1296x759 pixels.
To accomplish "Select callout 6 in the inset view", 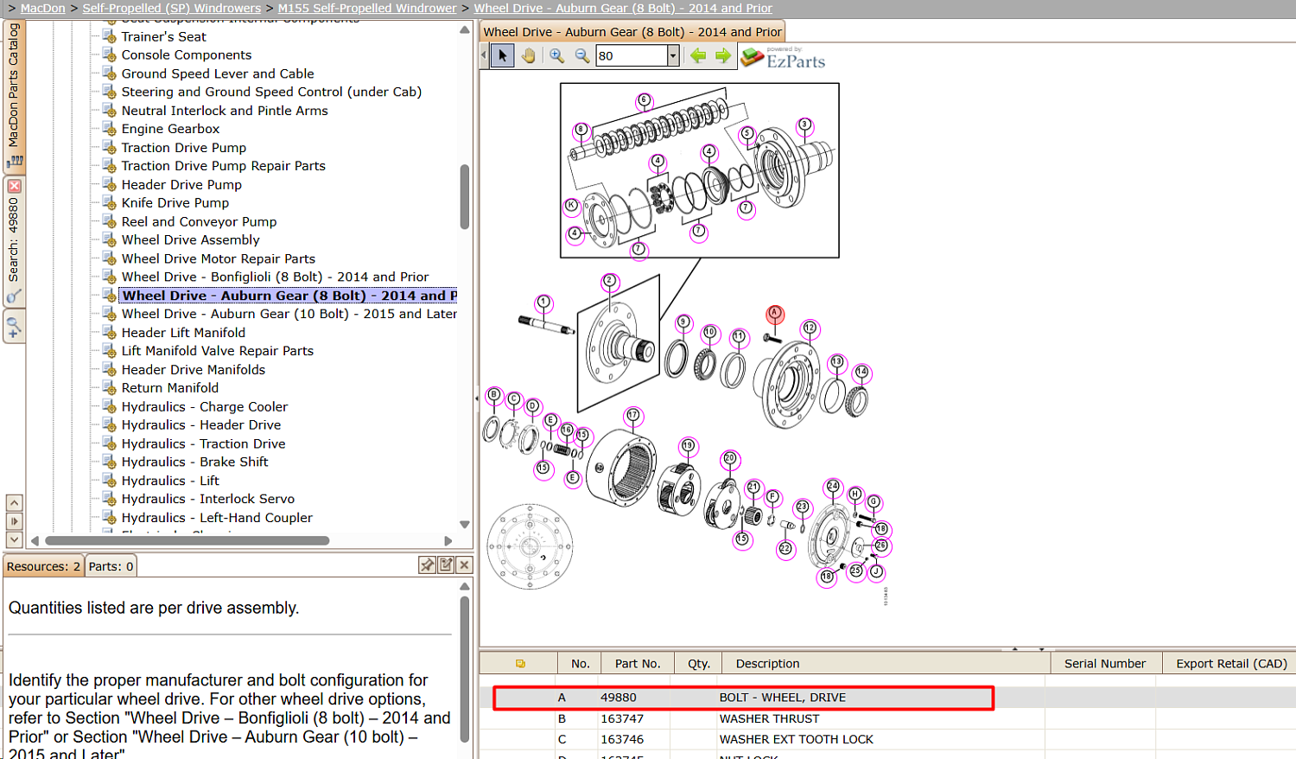I will 644,100.
